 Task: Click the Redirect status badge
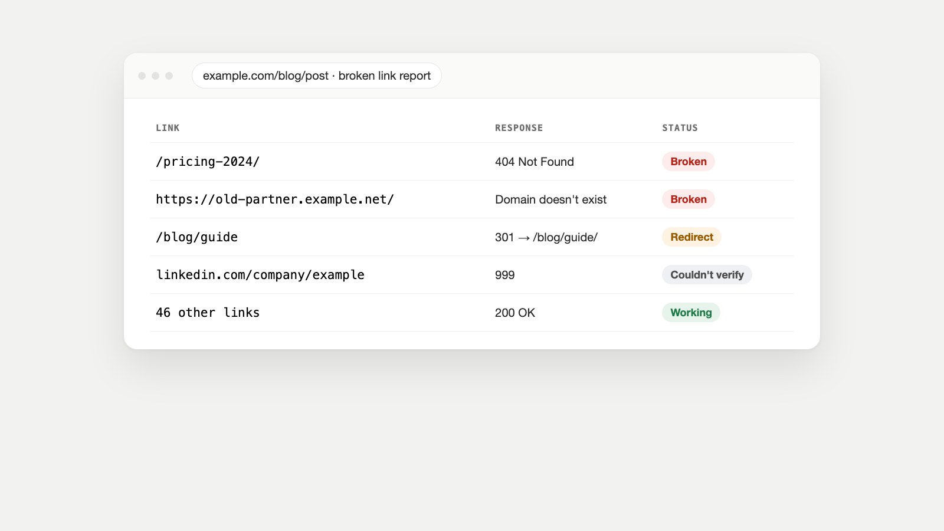[691, 237]
